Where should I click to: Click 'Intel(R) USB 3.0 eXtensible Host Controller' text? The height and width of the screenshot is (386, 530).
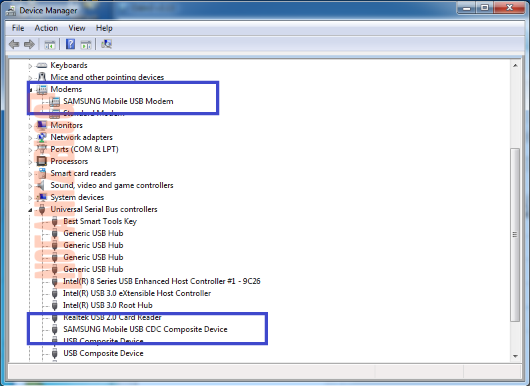(137, 293)
